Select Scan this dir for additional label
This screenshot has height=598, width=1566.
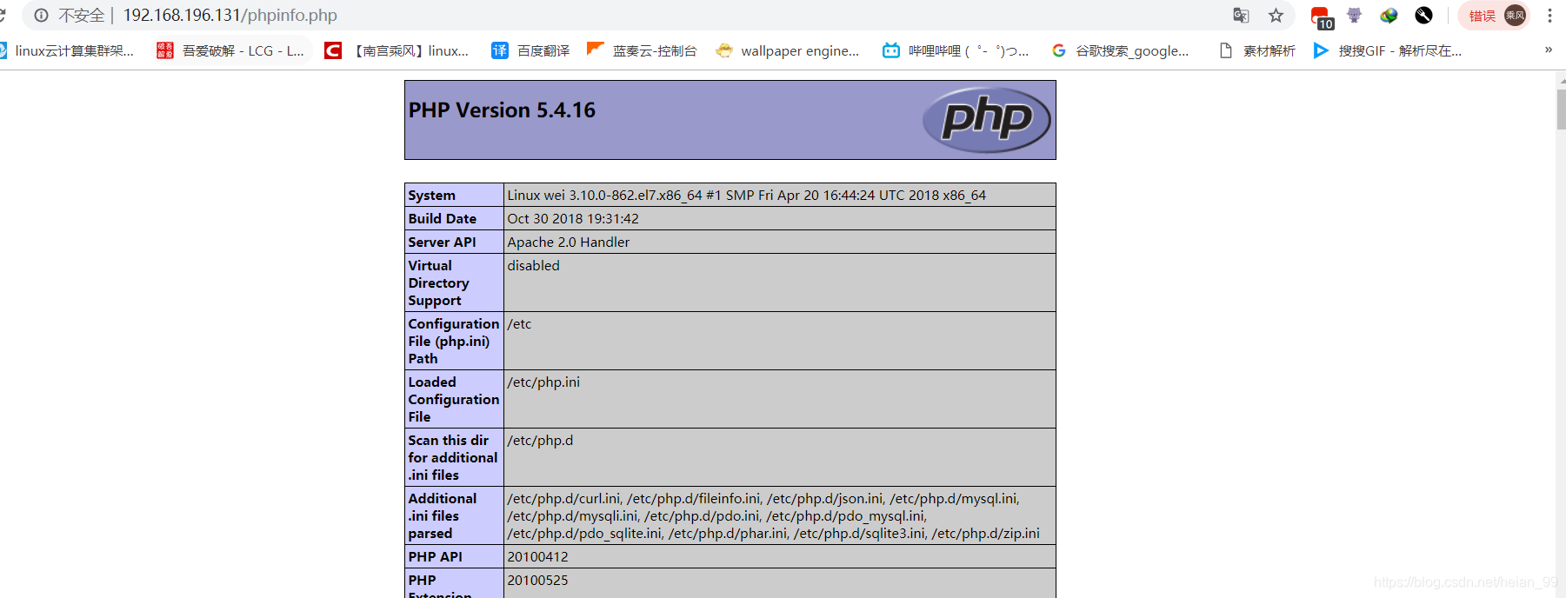(452, 458)
